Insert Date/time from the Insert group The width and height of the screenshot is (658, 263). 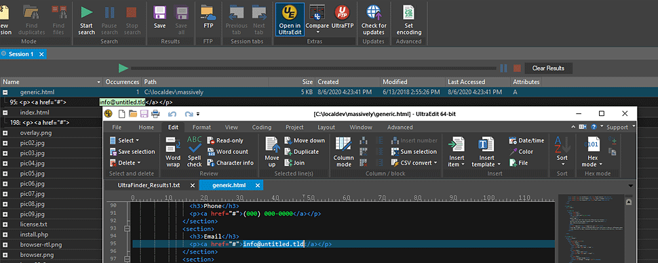[526, 140]
